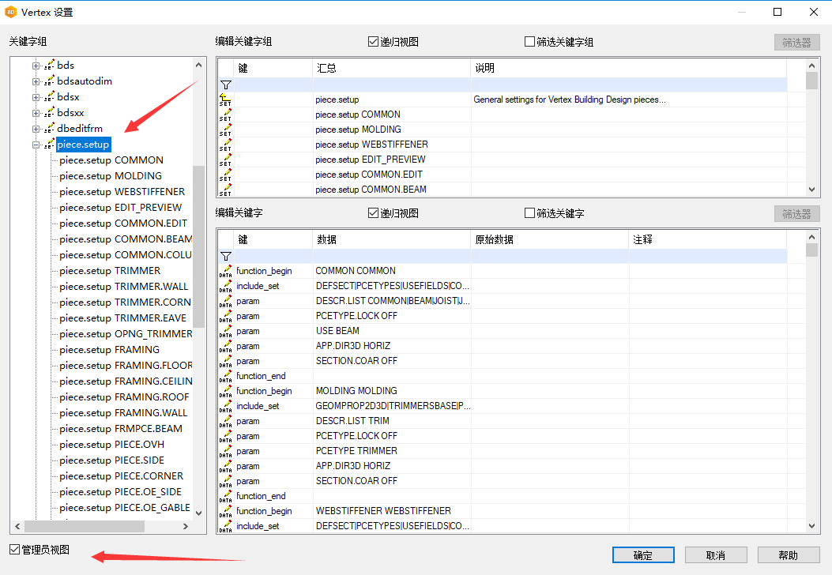Click right arrow of tree horizontal scrollbar

pos(185,526)
